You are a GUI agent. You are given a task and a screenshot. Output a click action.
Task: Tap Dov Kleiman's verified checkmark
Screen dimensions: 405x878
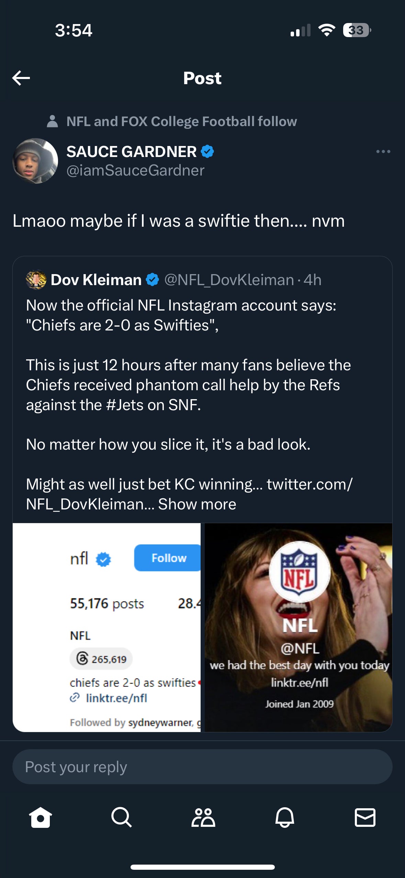[x=153, y=280]
